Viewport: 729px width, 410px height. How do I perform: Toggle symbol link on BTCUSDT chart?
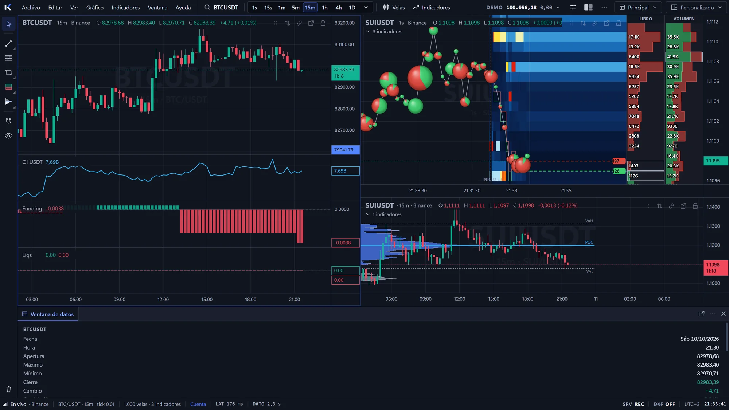(x=299, y=23)
